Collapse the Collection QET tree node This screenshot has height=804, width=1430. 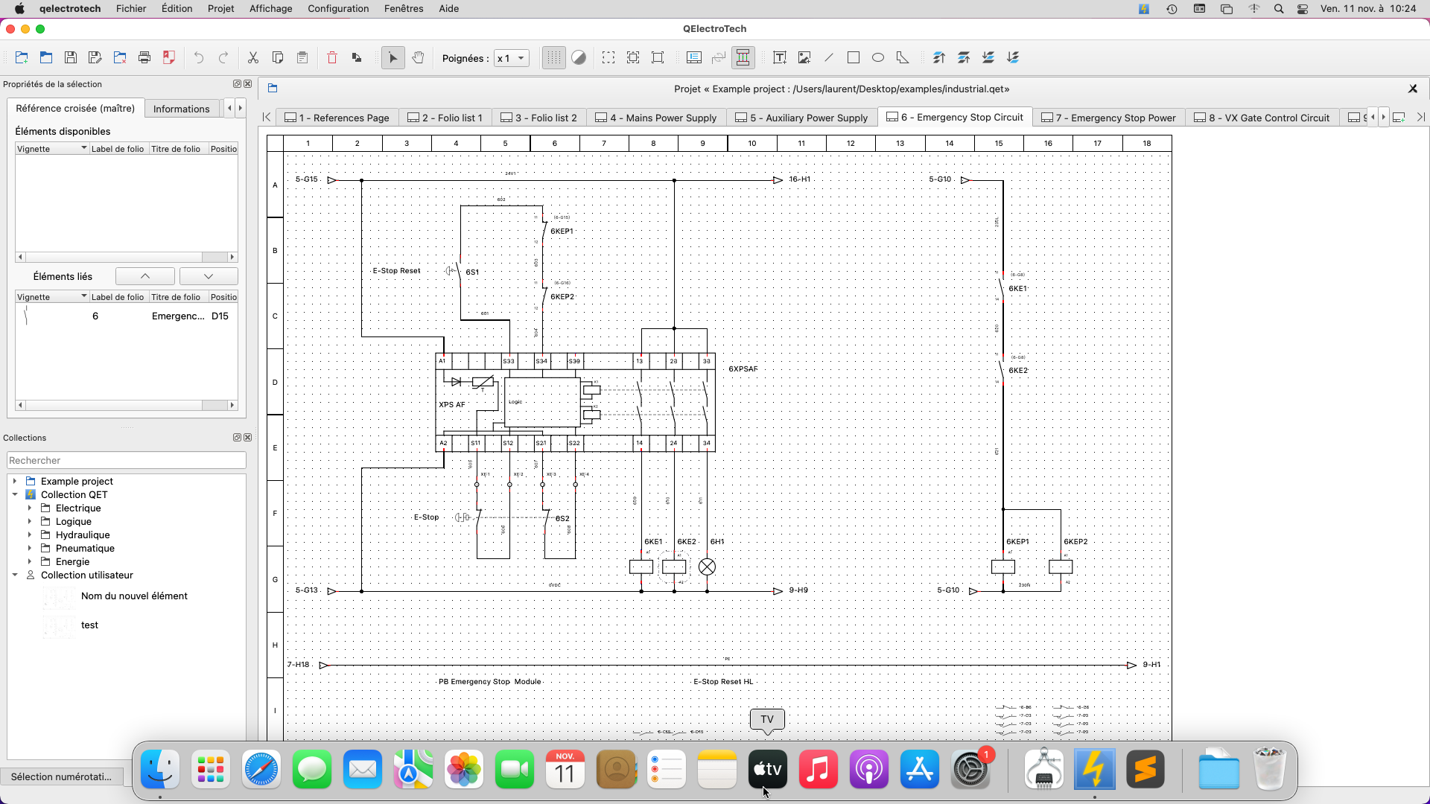15,494
